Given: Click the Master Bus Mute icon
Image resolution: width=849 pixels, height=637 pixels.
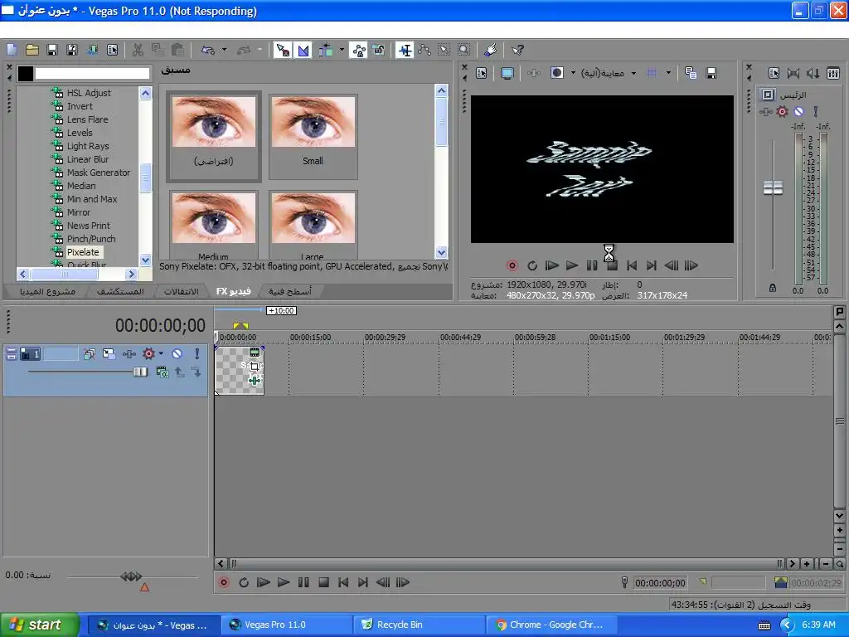Looking at the screenshot, I should pyautogui.click(x=798, y=112).
